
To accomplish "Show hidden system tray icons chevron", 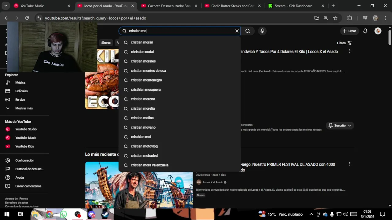I will 311,214.
